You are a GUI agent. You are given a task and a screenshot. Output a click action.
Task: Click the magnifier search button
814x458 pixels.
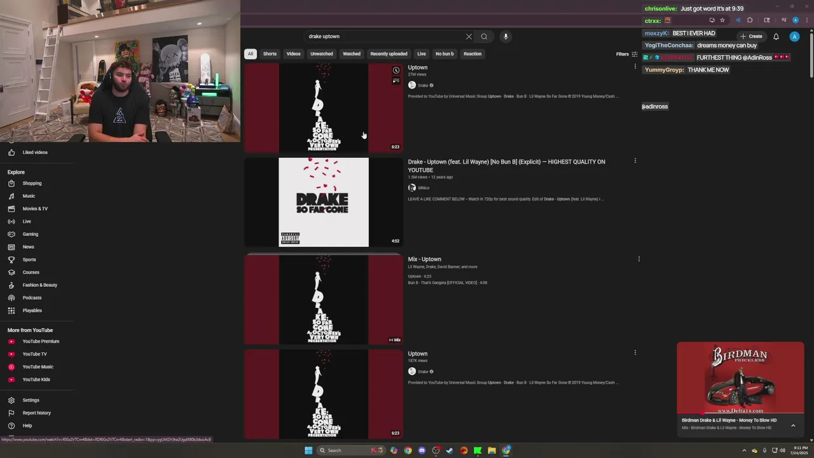point(484,36)
